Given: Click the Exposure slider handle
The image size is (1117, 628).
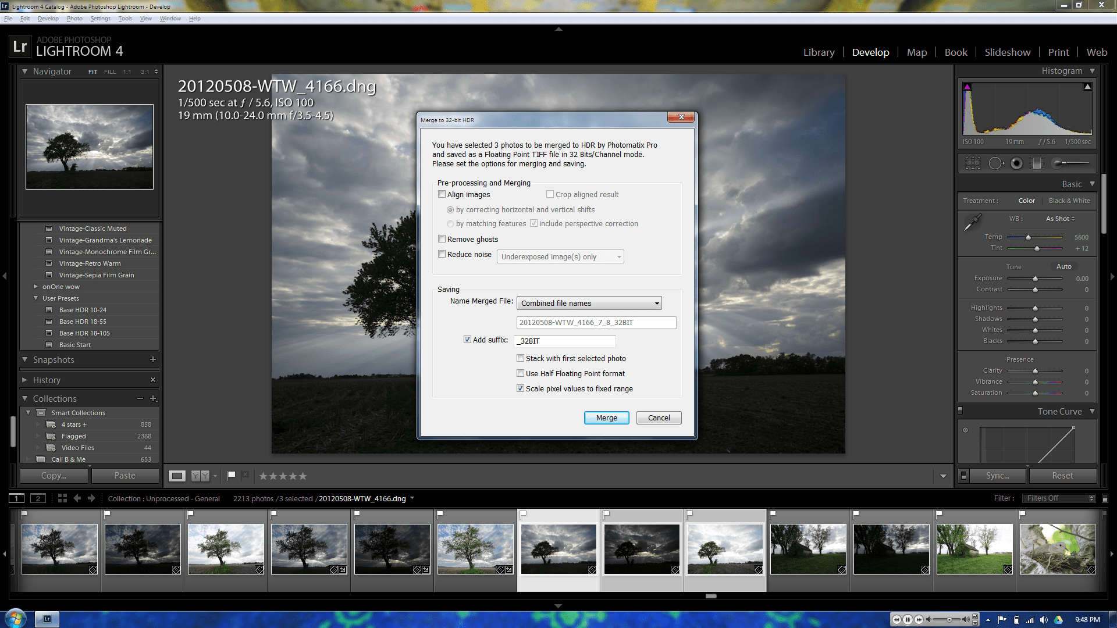Looking at the screenshot, I should click(x=1035, y=279).
